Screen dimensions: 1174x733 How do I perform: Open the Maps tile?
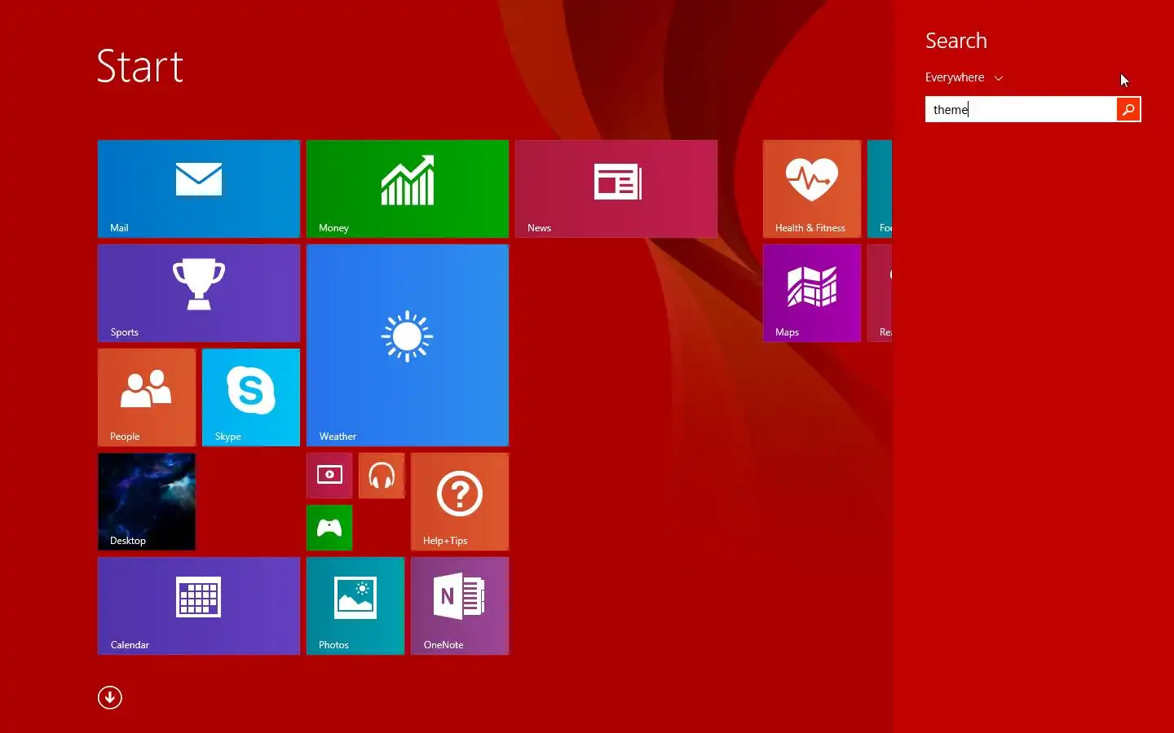tap(812, 293)
